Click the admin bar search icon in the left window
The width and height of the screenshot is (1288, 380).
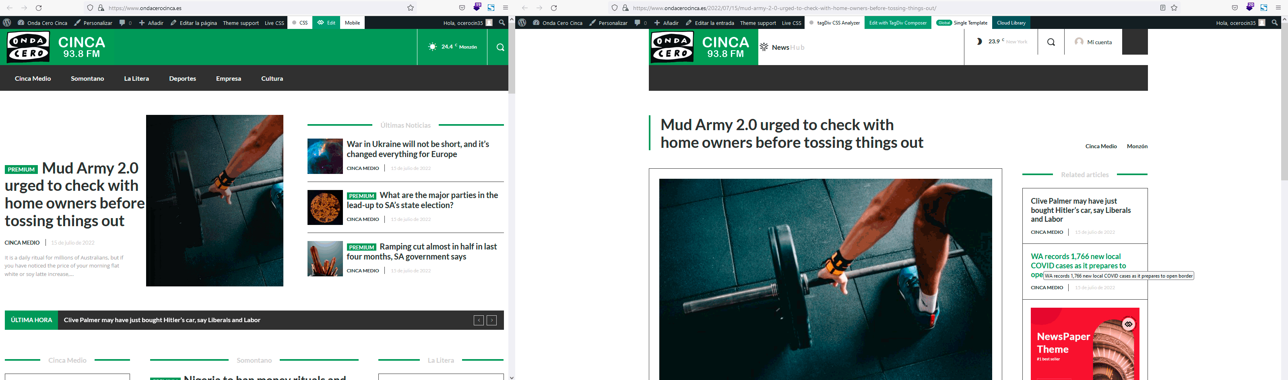coord(502,22)
